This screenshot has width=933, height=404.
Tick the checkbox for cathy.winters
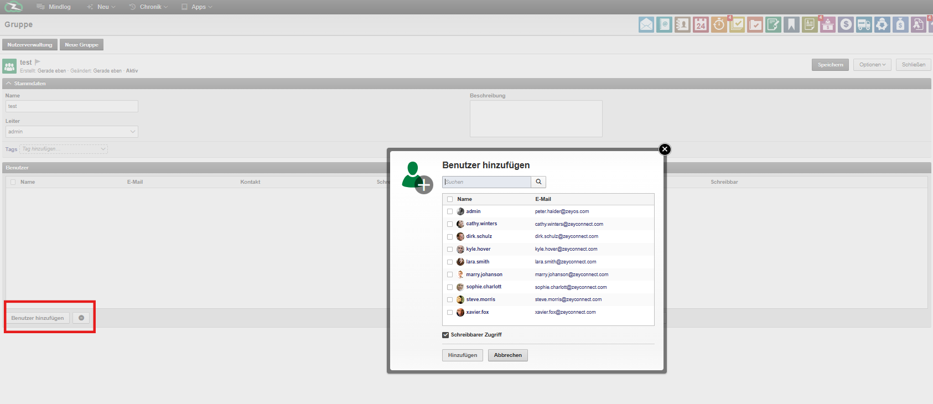click(450, 224)
